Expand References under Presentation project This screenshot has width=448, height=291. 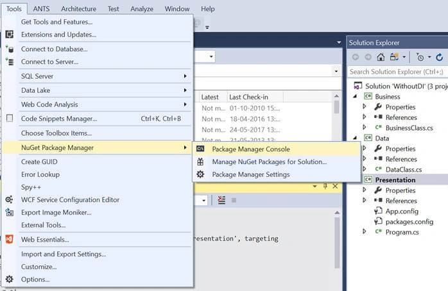point(365,200)
